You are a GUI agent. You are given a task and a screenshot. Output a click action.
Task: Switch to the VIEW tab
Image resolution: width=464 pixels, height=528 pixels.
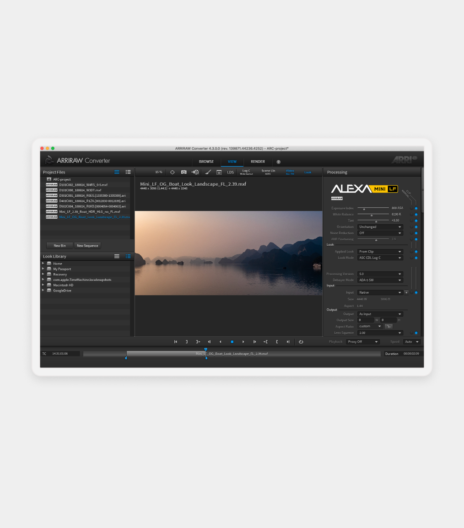[232, 162]
